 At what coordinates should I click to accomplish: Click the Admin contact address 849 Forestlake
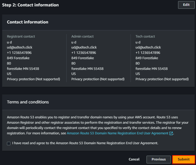(x=82, y=58)
